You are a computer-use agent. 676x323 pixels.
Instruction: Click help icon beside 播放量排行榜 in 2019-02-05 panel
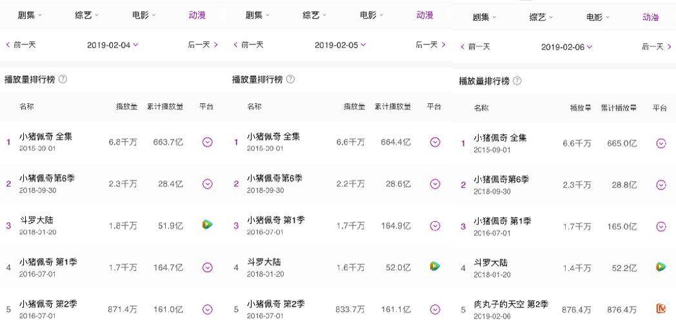290,79
